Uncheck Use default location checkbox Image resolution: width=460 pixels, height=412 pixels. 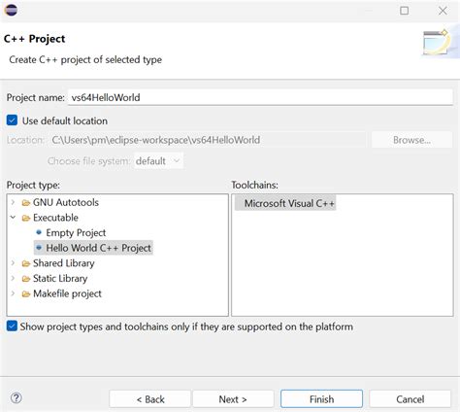pos(12,120)
